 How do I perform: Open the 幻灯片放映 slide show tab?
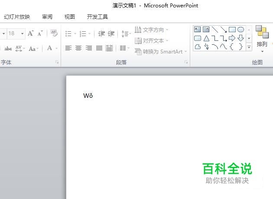[x=17, y=17]
